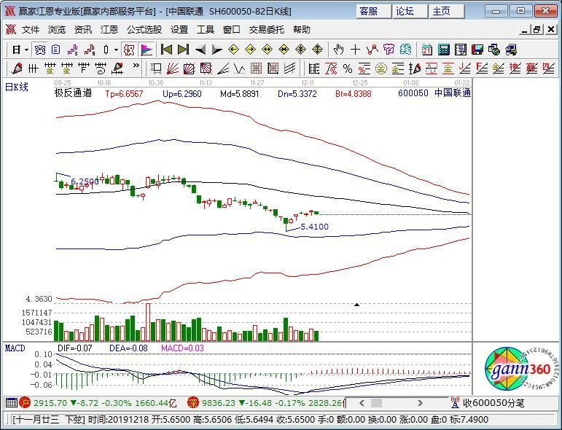Viewport: 562px width, 430px height.
Task: Click the grid square pattern icon
Action: pyautogui.click(x=256, y=69)
